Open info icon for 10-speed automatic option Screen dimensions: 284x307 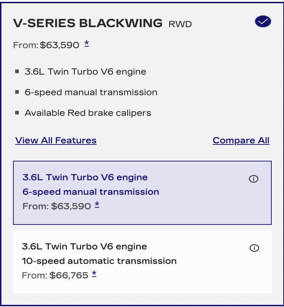tap(254, 248)
